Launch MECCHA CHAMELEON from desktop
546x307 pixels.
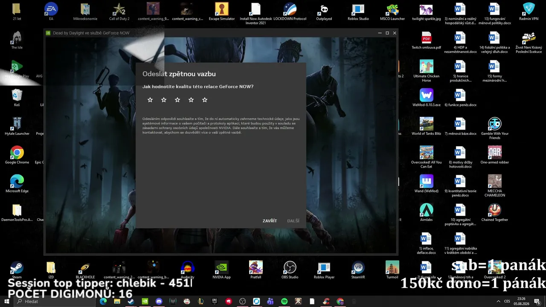pyautogui.click(x=495, y=185)
